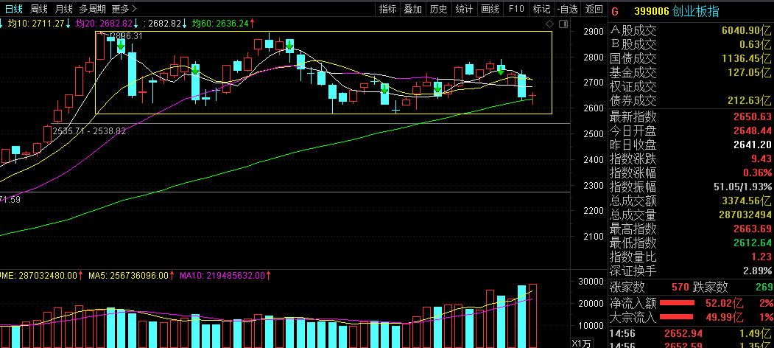Click the 2535.71 - 2538.82 gap label

pos(89,131)
